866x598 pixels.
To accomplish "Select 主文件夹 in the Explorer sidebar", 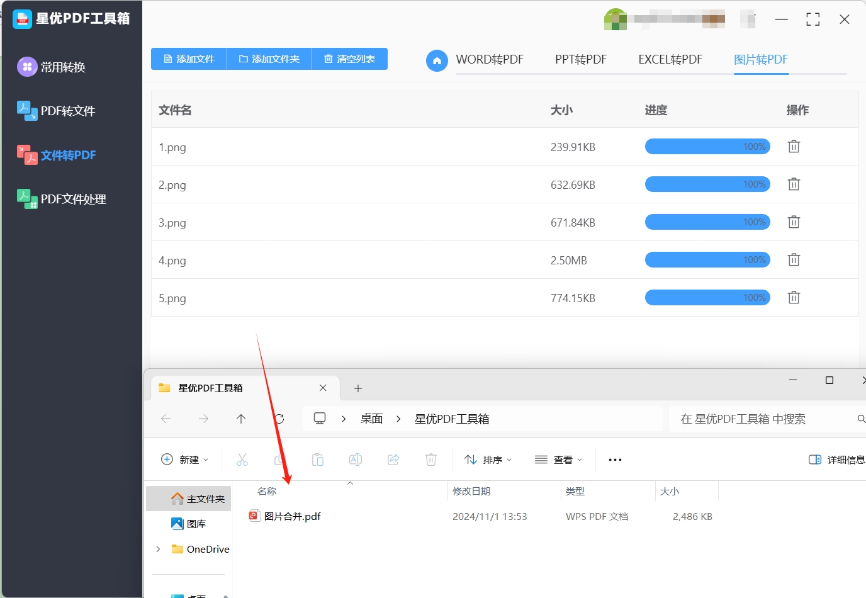I will (189, 499).
